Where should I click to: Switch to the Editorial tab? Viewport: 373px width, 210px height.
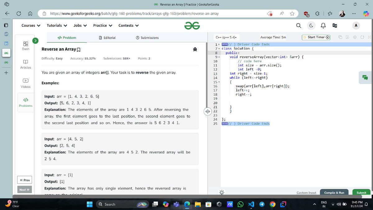click(x=107, y=38)
